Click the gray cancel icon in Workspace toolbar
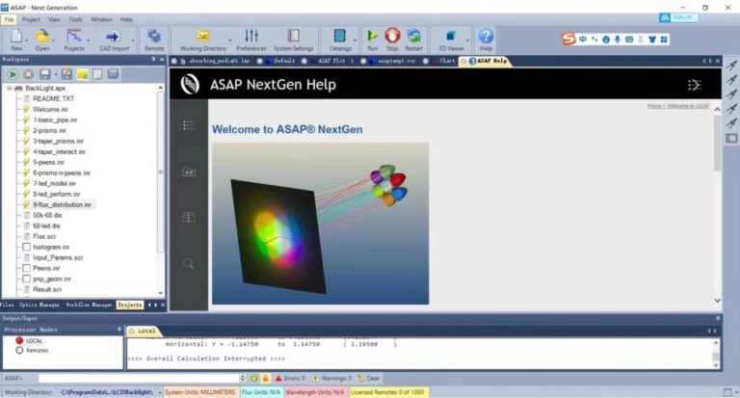Viewport: 740px width, 398px height. coord(28,74)
